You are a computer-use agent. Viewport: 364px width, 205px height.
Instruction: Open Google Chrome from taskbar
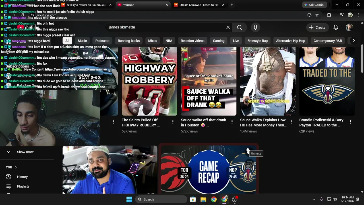click(214, 199)
